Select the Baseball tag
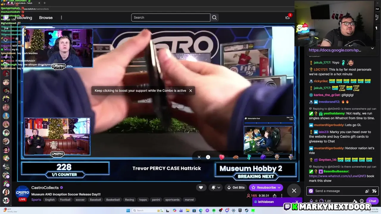This screenshot has width=381, height=214. [x=95, y=200]
